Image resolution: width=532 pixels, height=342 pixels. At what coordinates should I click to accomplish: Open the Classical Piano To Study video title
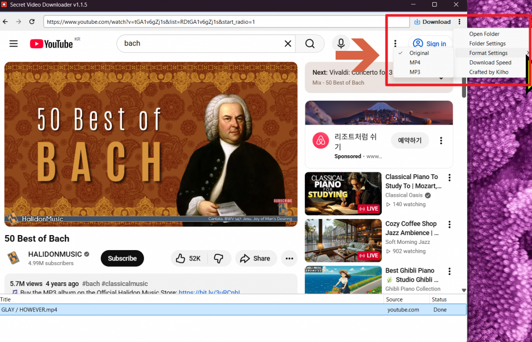click(x=413, y=181)
